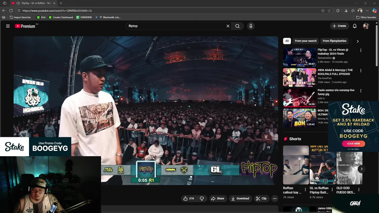Open a new browser tab
Screen dimensions: 379x213
[x=61, y=3]
